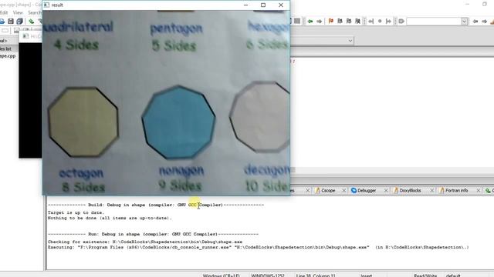Click the toolbar search text field
This screenshot has width=494, height=277.
434,22
